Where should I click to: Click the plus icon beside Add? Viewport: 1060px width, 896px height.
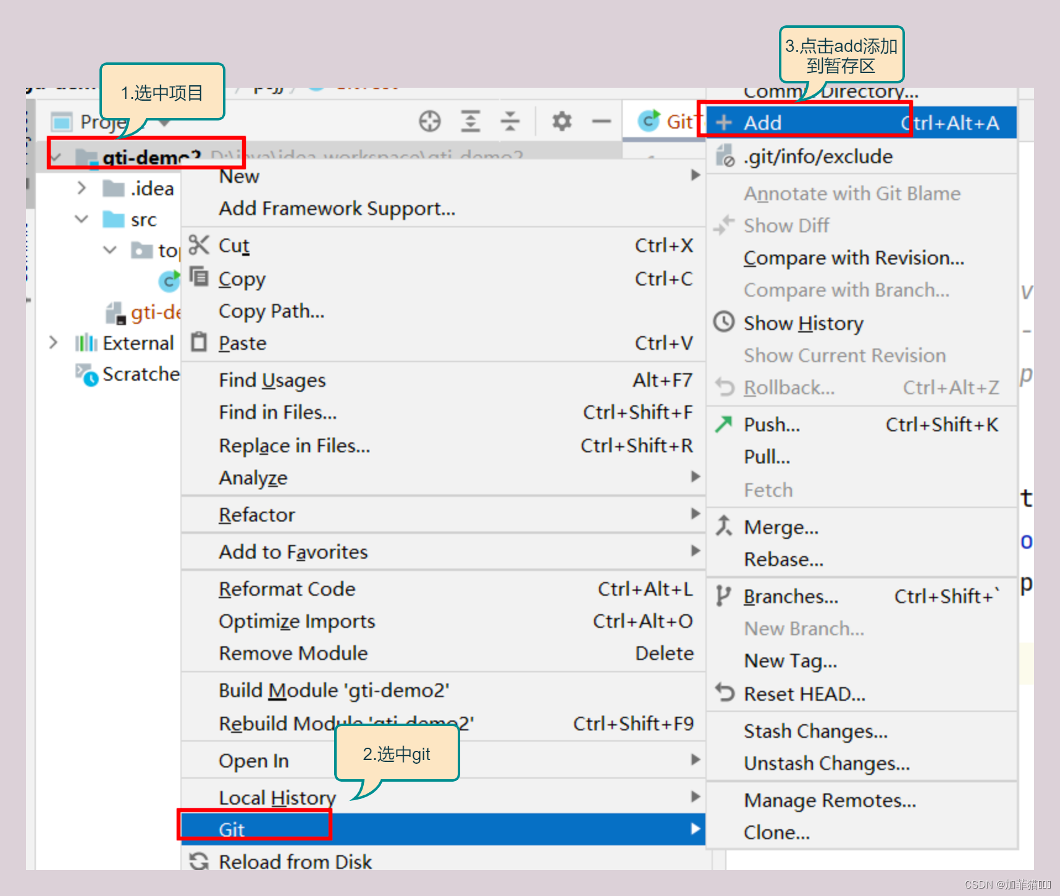[724, 122]
